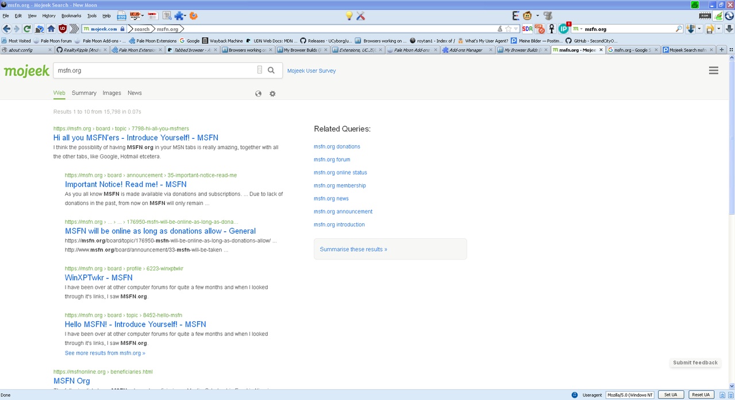Click related query 'msfn.org donations'

[x=337, y=146]
